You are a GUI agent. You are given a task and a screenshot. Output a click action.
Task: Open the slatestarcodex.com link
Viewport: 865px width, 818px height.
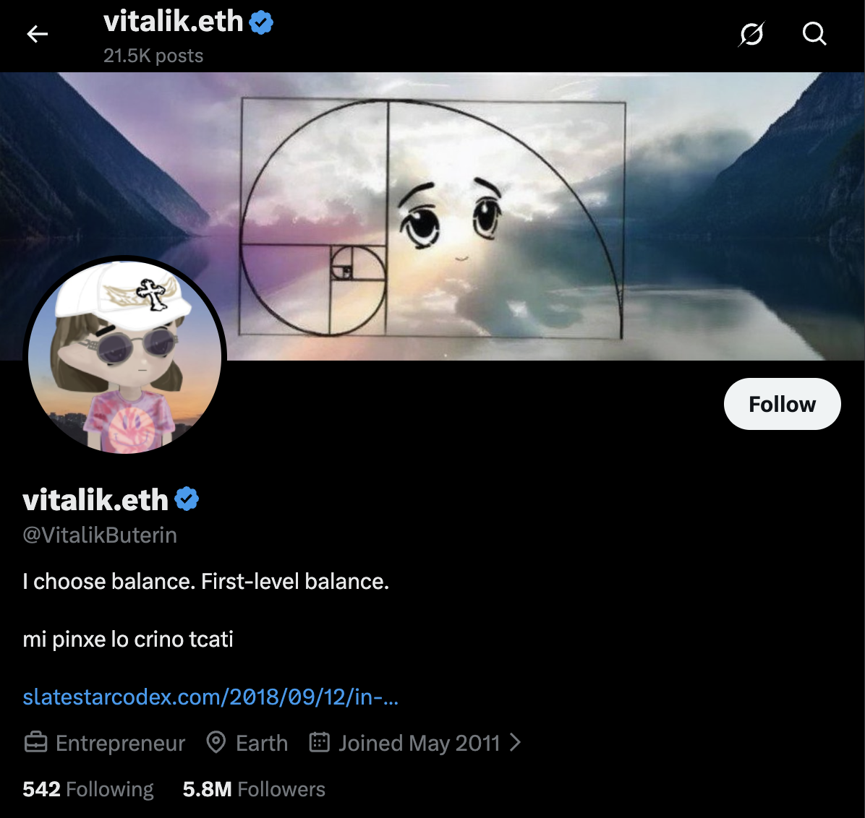[x=210, y=697]
